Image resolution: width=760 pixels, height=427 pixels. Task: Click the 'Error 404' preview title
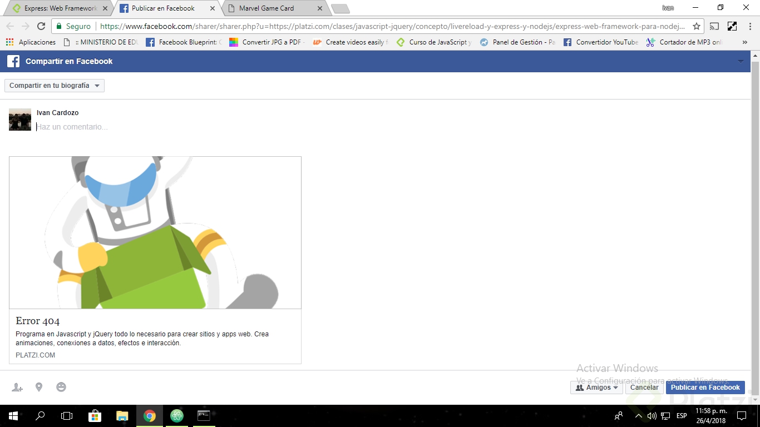38,321
